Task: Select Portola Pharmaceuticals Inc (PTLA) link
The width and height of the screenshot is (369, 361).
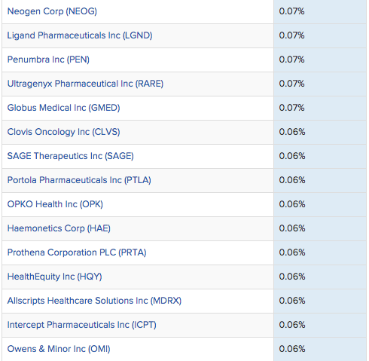Action: click(x=79, y=180)
